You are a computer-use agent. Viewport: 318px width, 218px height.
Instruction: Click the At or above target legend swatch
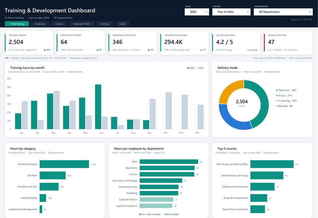(140, 214)
